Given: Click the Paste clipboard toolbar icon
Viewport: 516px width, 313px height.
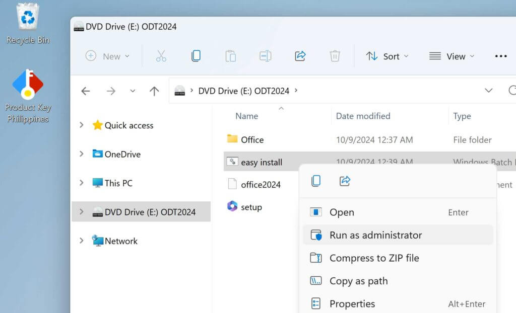Looking at the screenshot, I should coord(231,56).
